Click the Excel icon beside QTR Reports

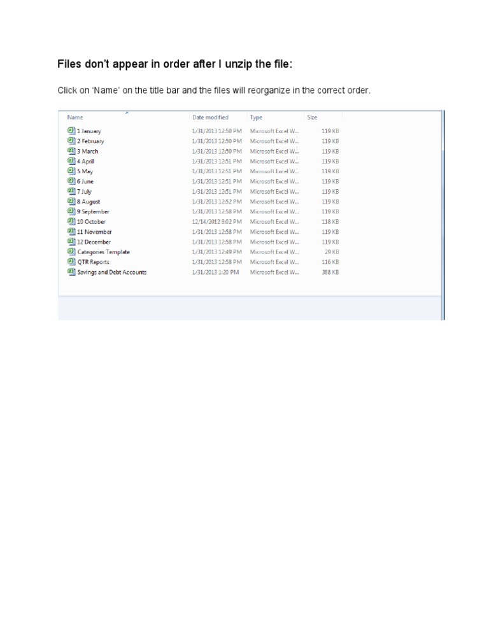pos(71,262)
